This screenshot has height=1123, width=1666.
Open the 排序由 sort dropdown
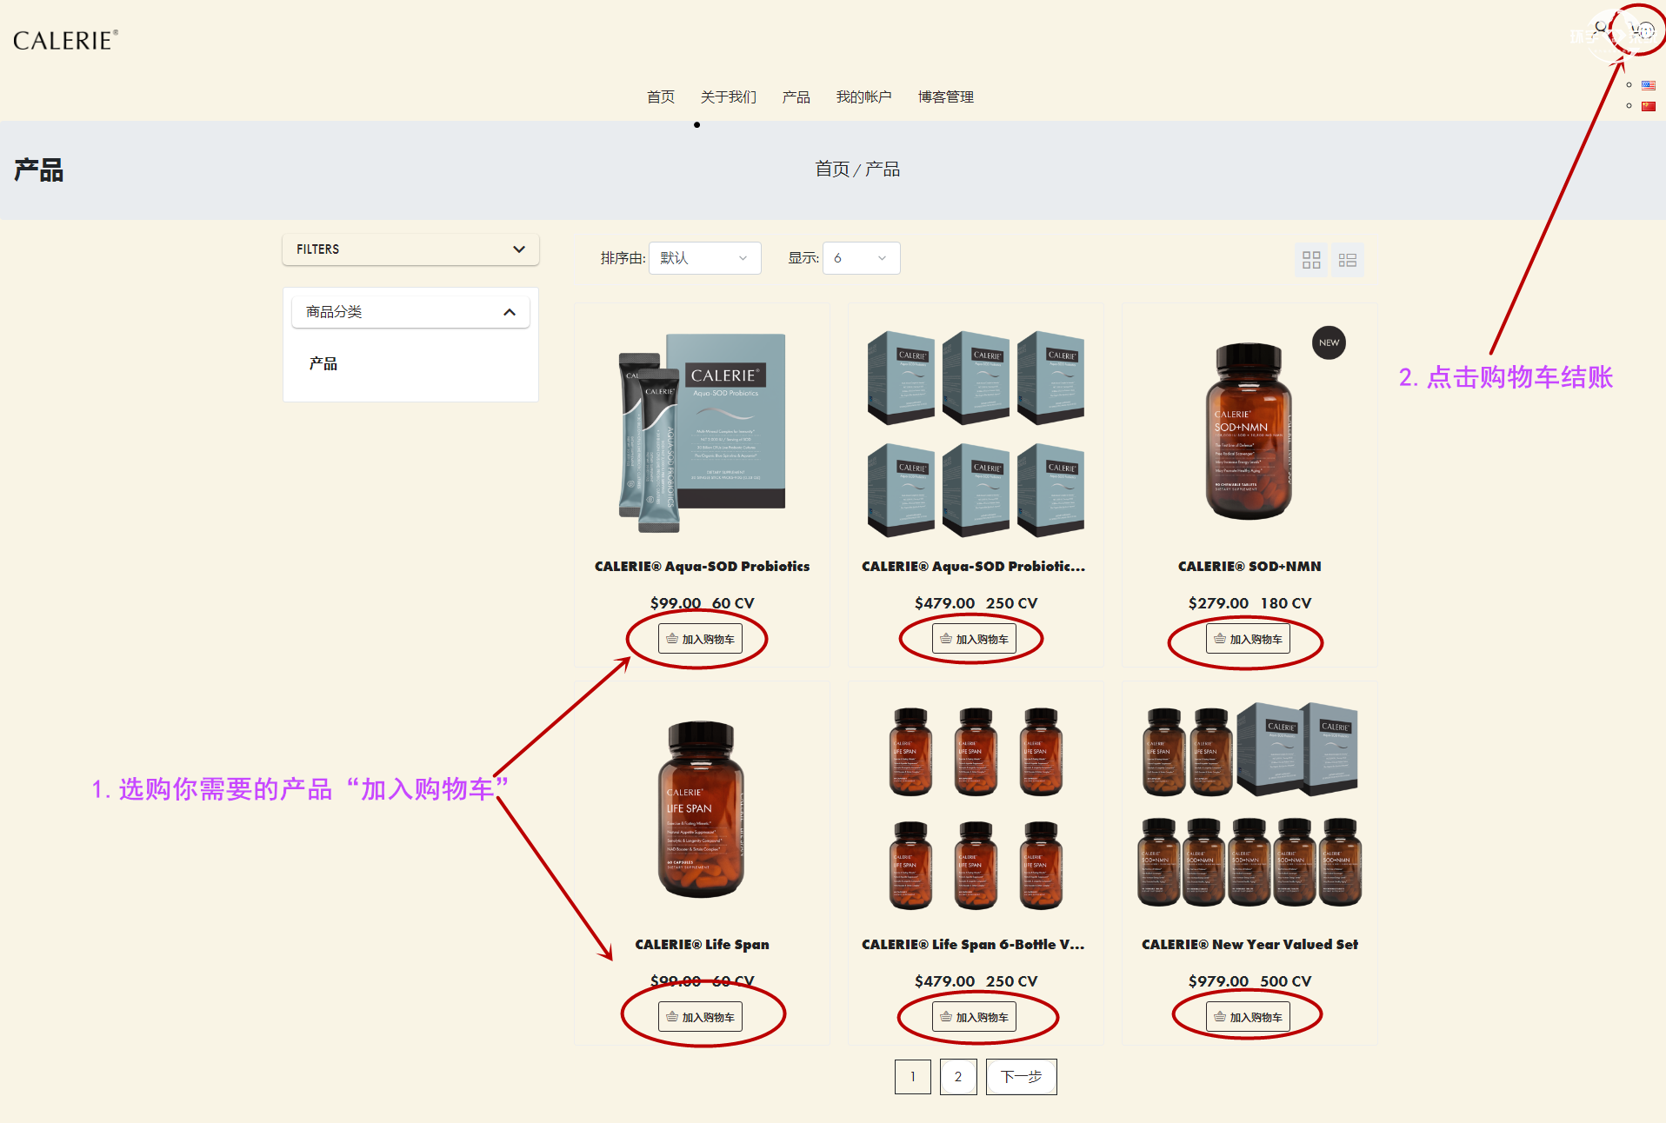coord(704,258)
